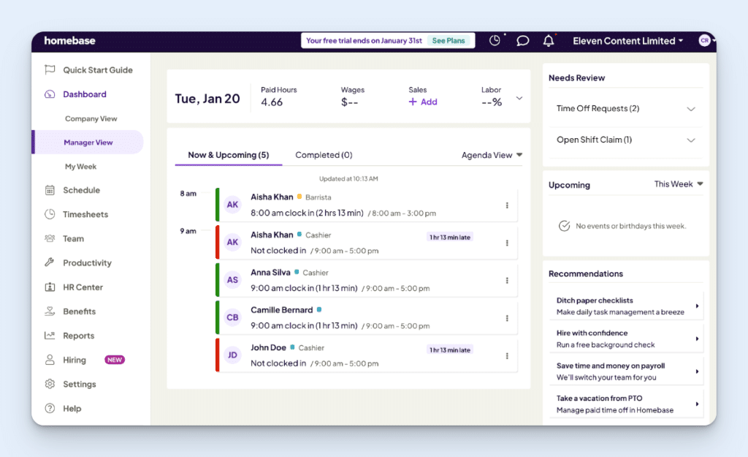Change the Upcoming period from This Week
Viewport: 748px width, 457px height.
click(x=679, y=184)
